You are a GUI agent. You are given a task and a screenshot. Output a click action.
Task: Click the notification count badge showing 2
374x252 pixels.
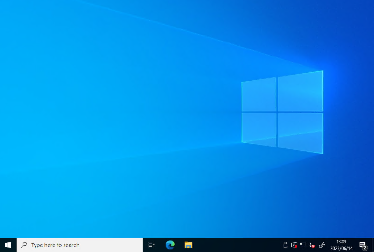[x=365, y=248]
